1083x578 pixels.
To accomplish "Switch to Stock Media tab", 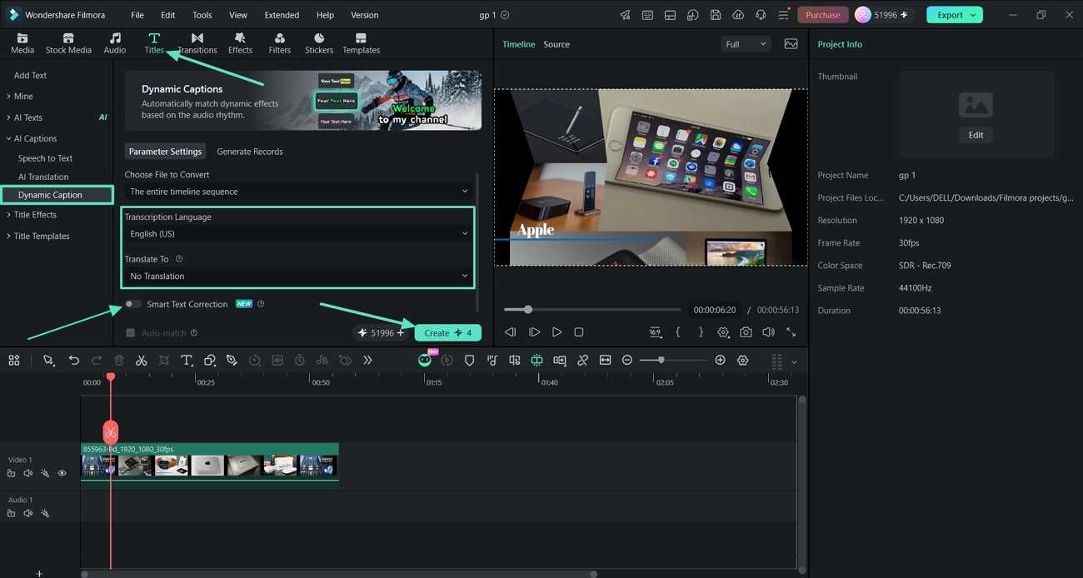I will [68, 43].
